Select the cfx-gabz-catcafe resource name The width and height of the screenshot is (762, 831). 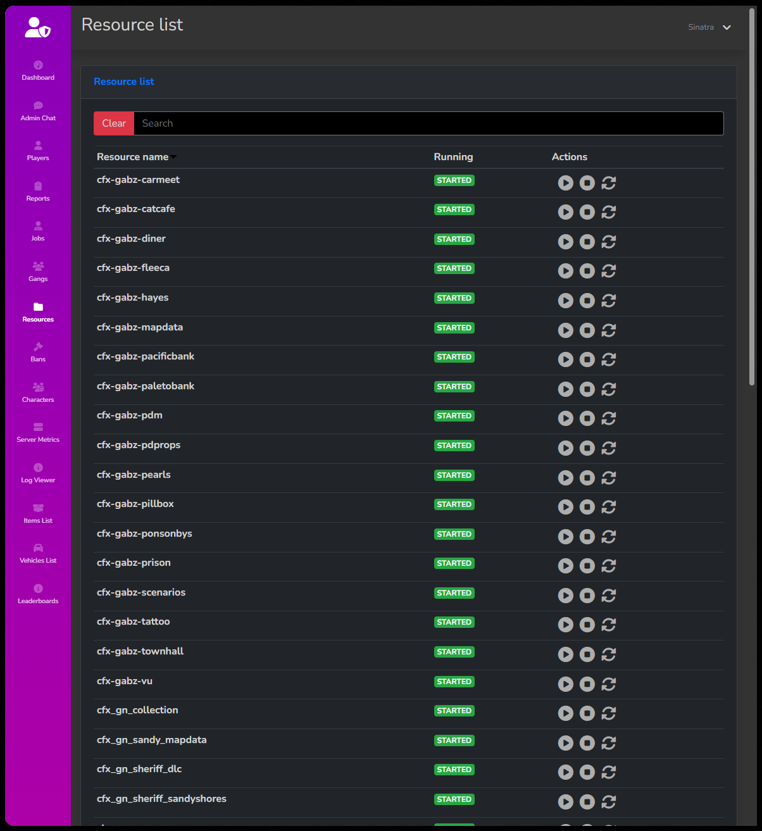point(136,209)
